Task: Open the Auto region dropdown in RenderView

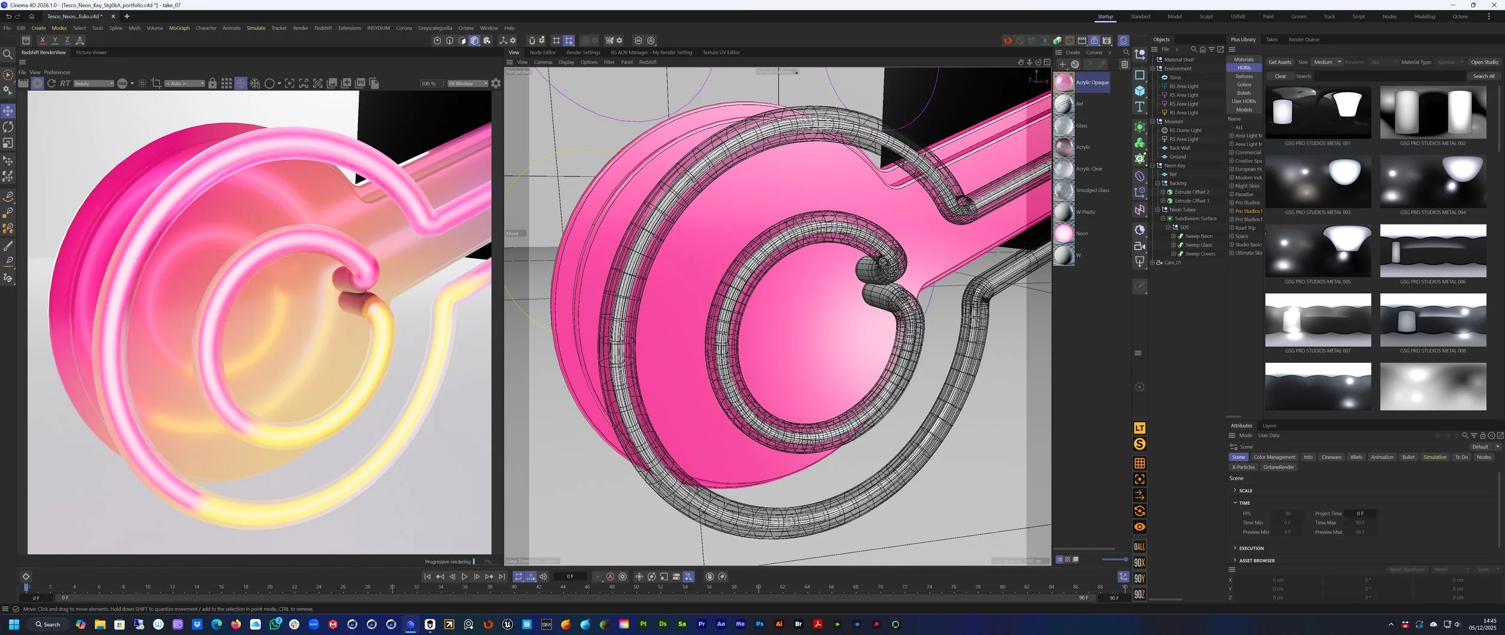Action: tap(185, 84)
